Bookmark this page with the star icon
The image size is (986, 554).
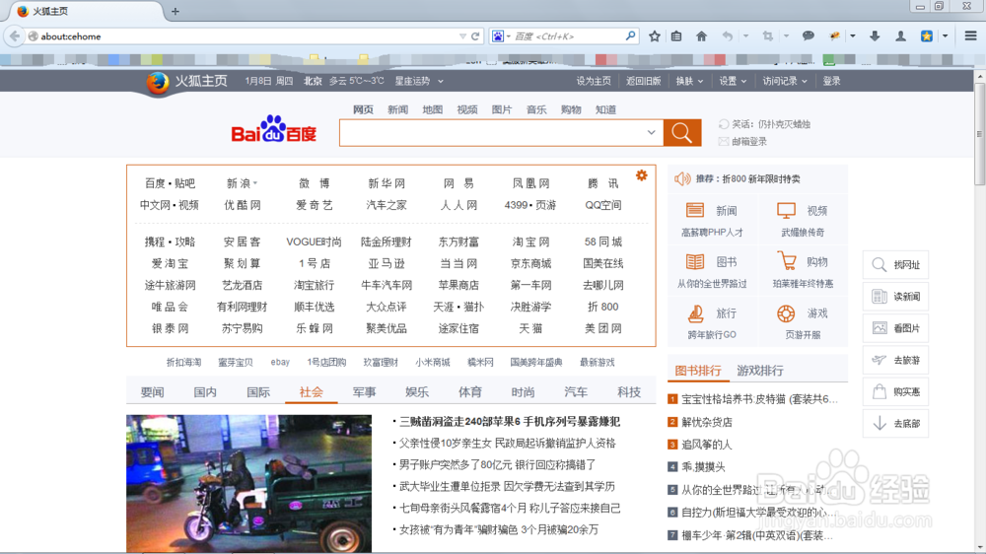pos(654,36)
